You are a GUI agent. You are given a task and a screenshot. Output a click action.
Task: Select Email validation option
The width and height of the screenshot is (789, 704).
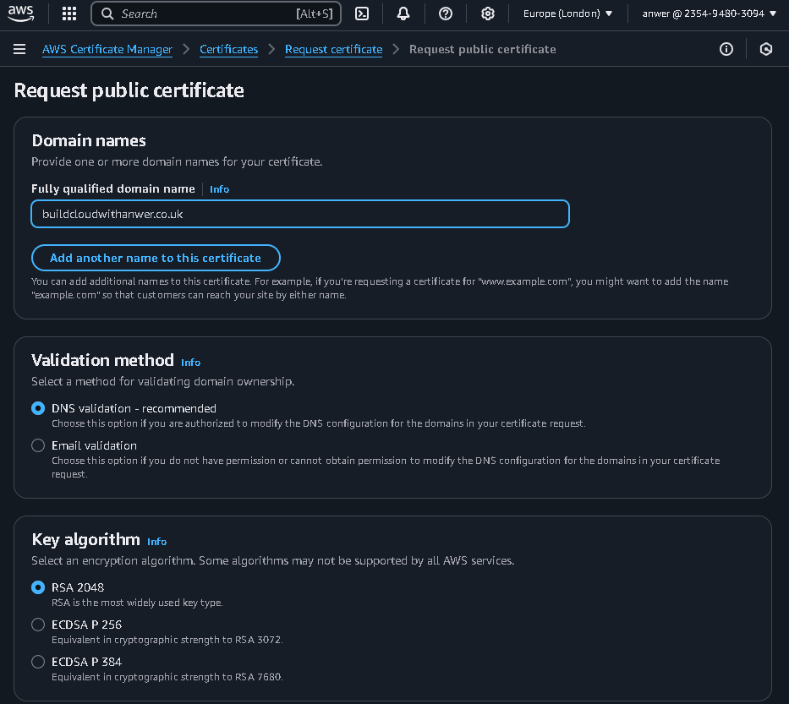38,445
